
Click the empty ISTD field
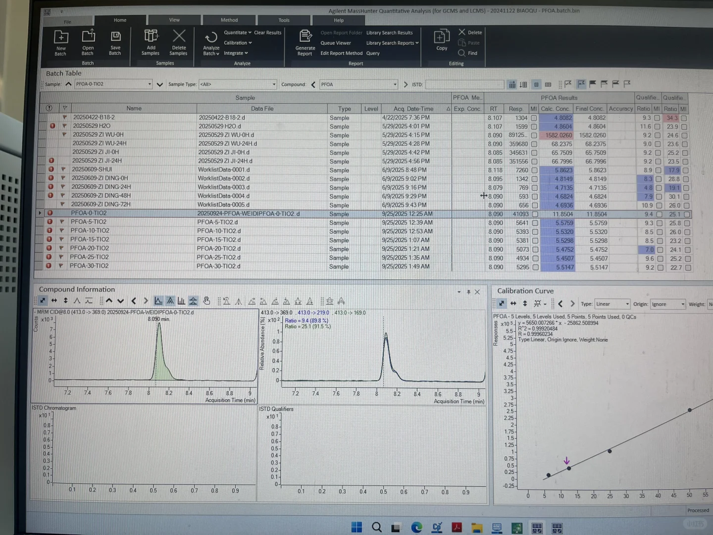click(464, 85)
